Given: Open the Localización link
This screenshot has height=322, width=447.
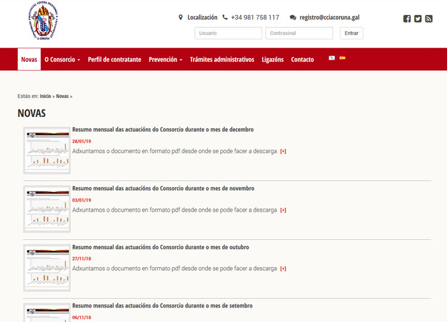Looking at the screenshot, I should click(203, 17).
